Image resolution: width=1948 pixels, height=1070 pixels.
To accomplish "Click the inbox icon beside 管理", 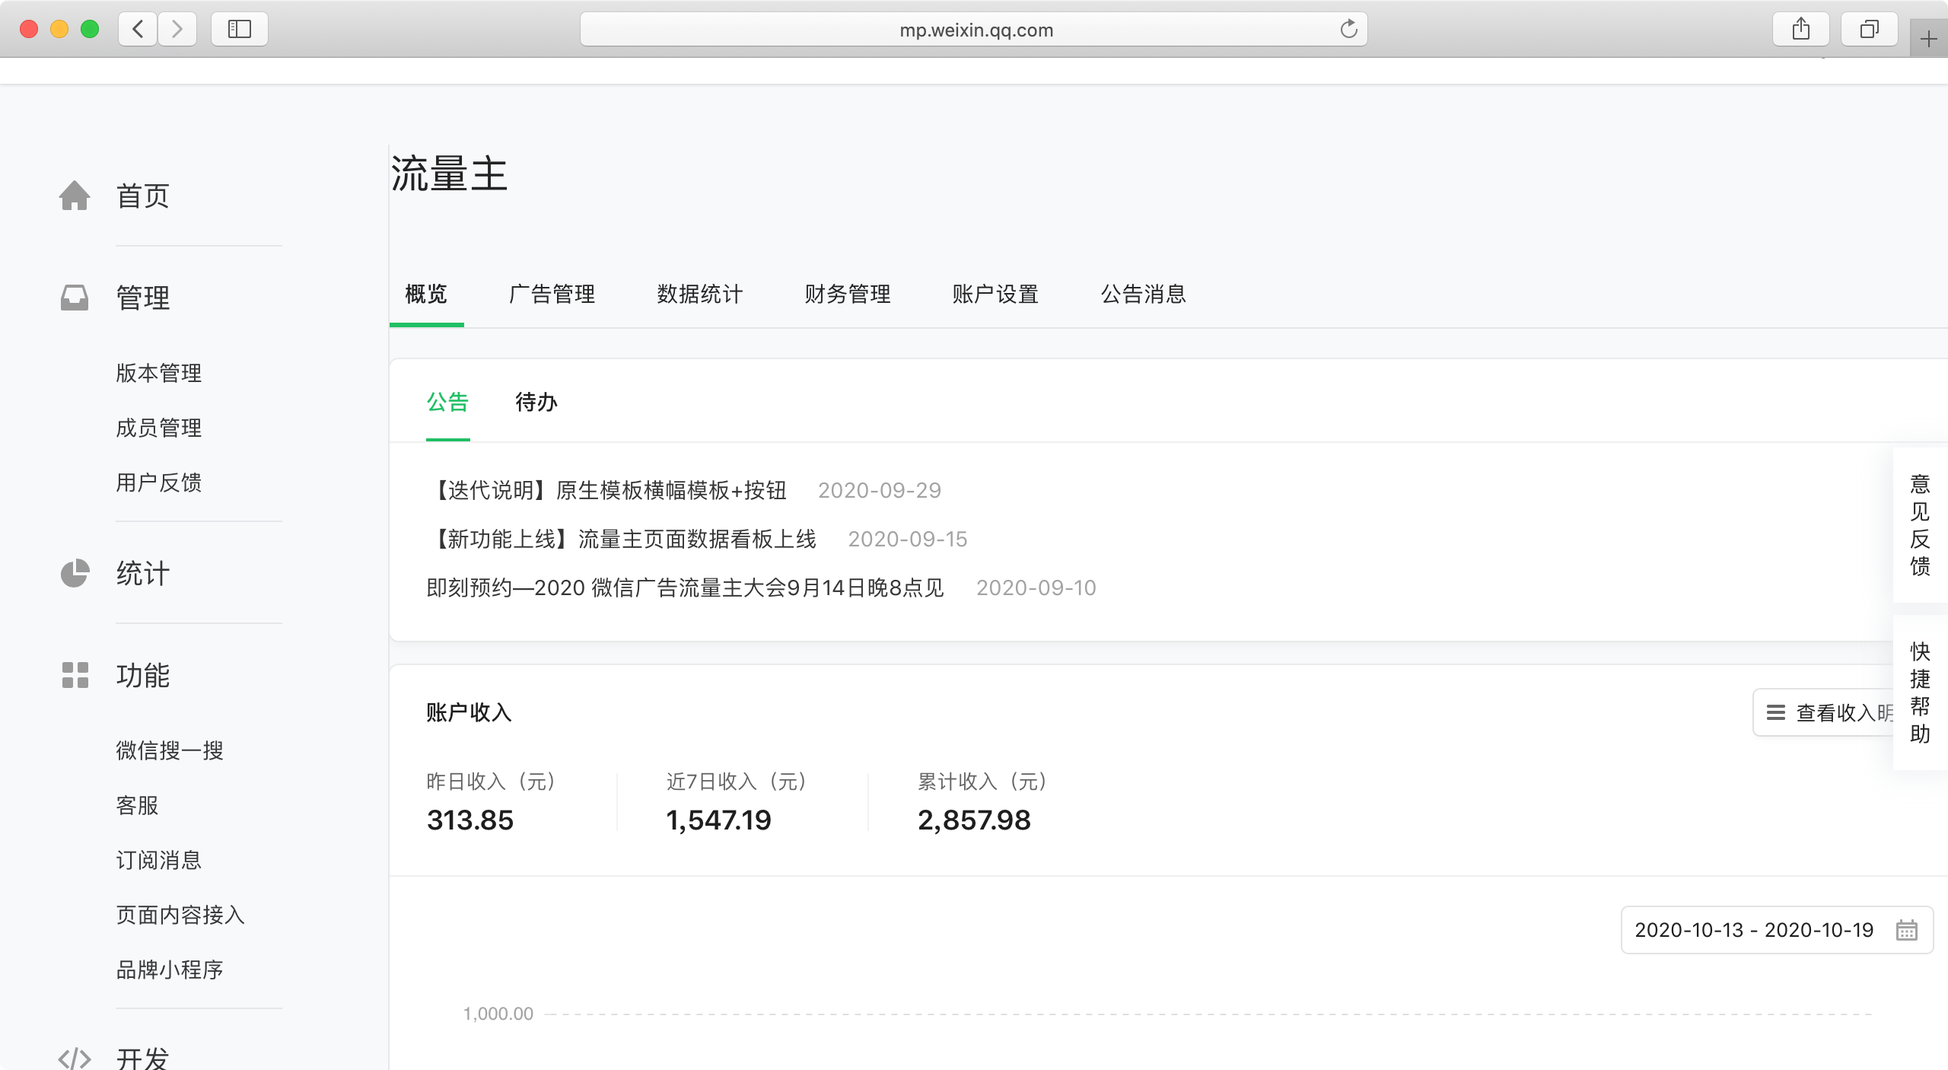I will click(75, 298).
